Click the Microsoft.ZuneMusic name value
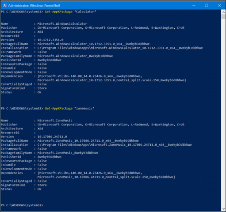The width and height of the screenshot is (226, 212). click(55, 121)
